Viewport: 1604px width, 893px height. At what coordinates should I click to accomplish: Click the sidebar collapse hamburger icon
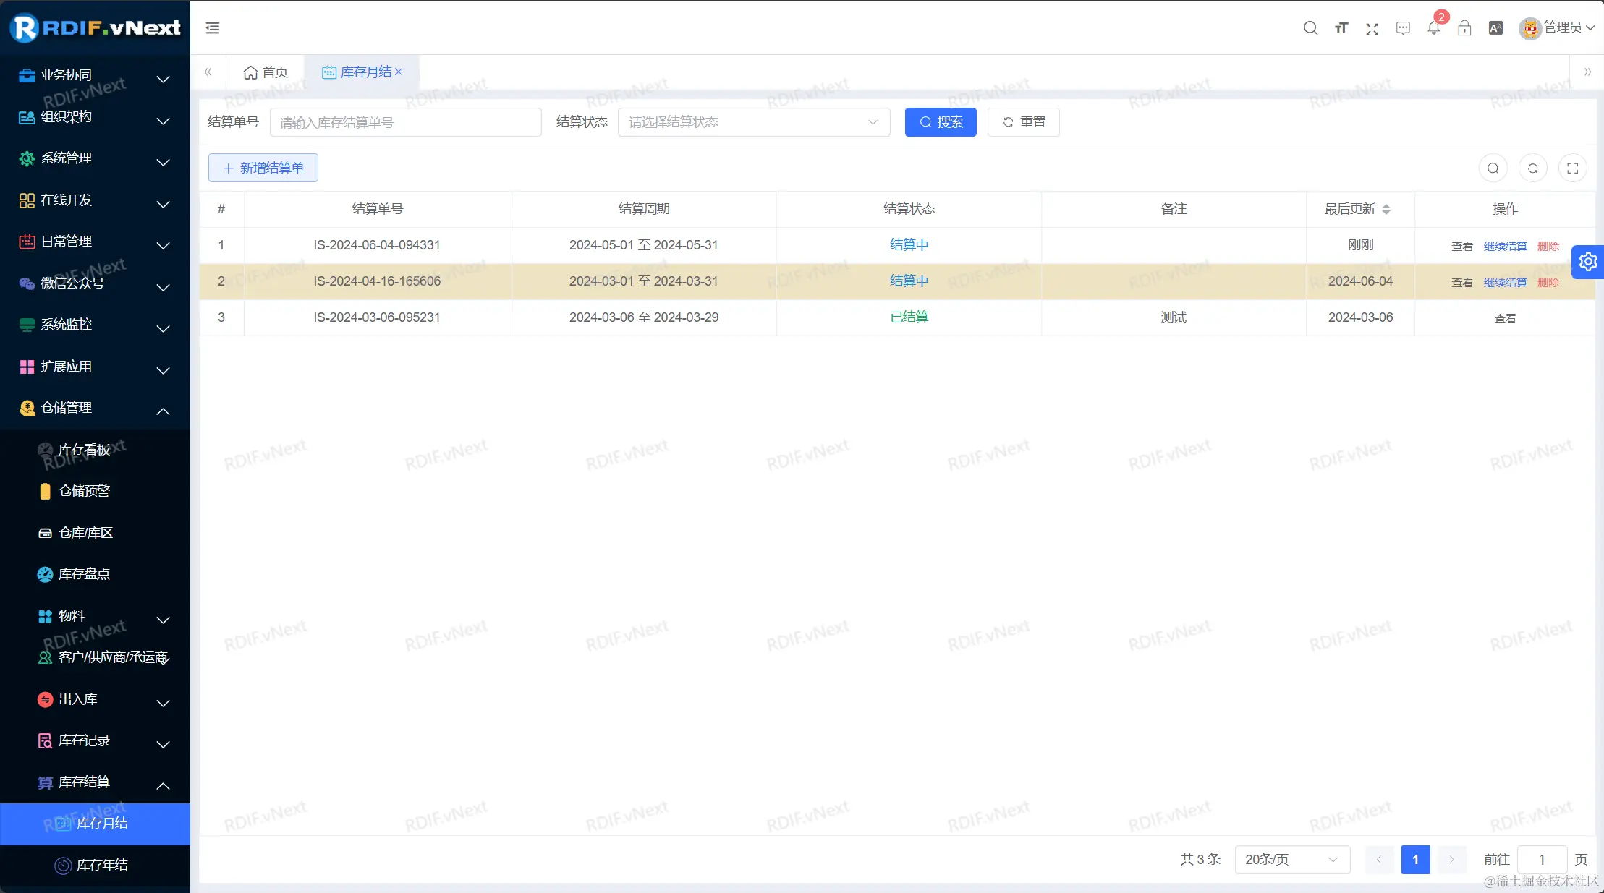213,28
